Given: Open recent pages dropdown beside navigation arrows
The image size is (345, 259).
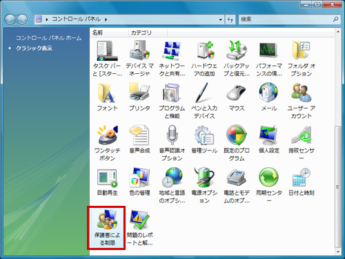Looking at the screenshot, I should click(30, 20).
